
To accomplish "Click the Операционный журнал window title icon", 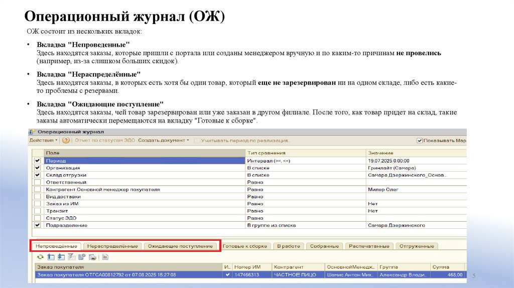I will coord(32,132).
